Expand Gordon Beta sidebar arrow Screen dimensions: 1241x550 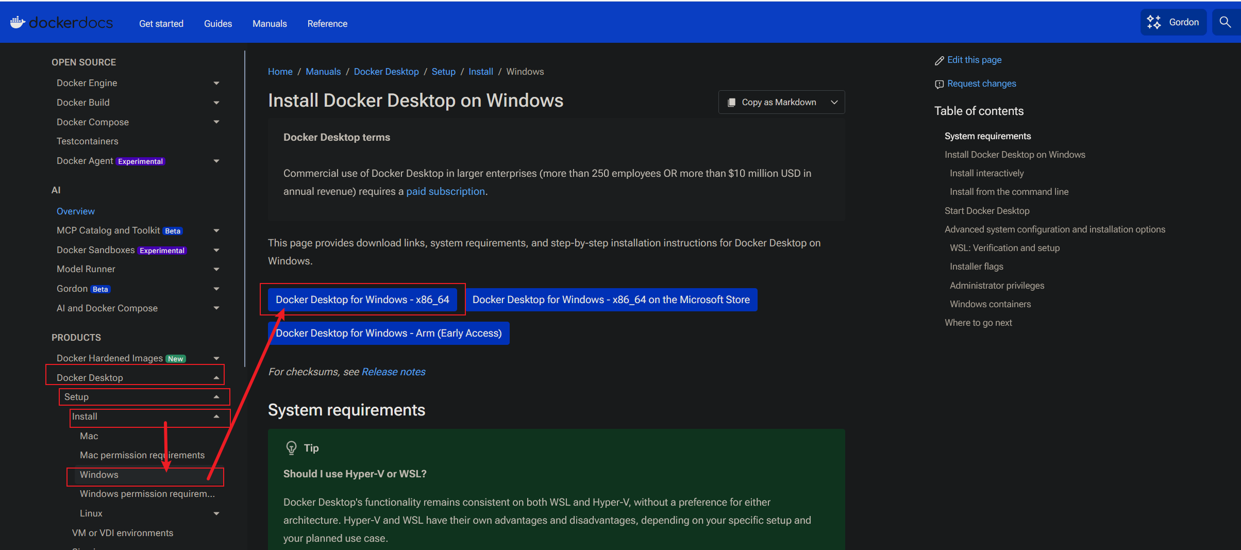pos(216,289)
